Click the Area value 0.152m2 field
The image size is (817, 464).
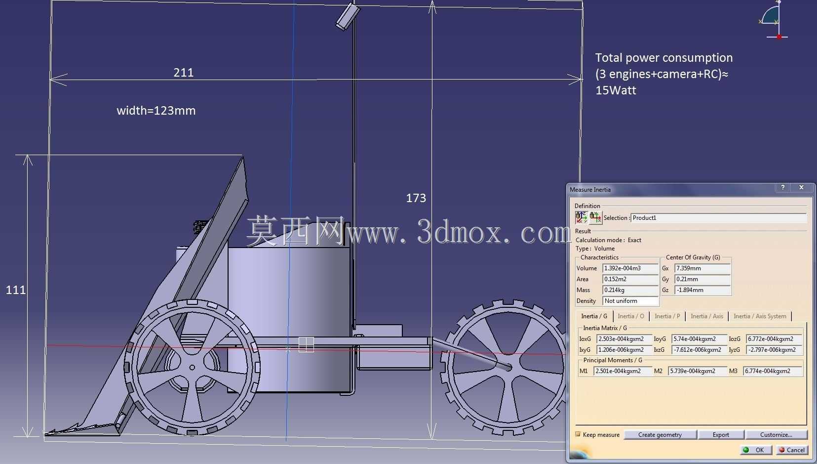click(630, 279)
